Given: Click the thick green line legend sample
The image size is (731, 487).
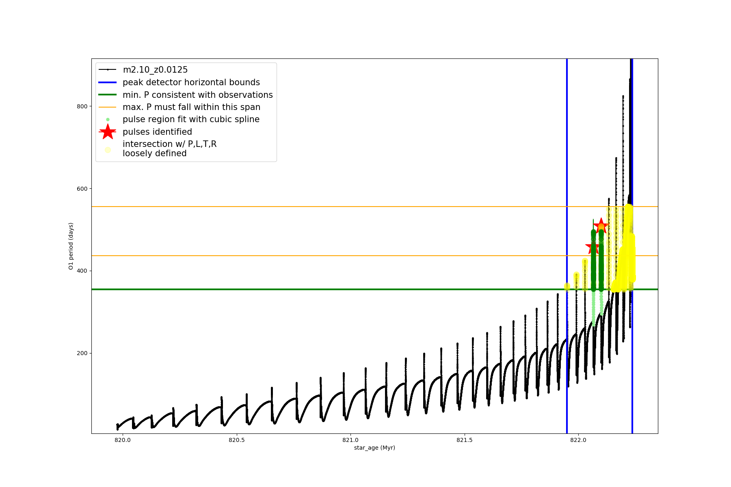Looking at the screenshot, I should (x=108, y=95).
